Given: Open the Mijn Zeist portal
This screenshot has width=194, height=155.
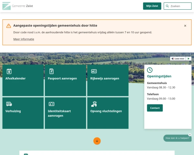Looking at the screenshot, I should [x=152, y=6].
